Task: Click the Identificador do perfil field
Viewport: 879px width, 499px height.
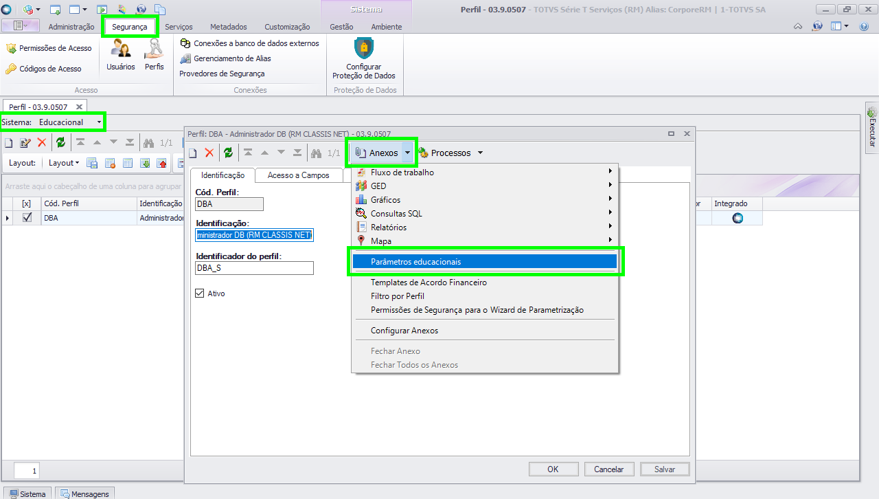Action: pos(255,268)
